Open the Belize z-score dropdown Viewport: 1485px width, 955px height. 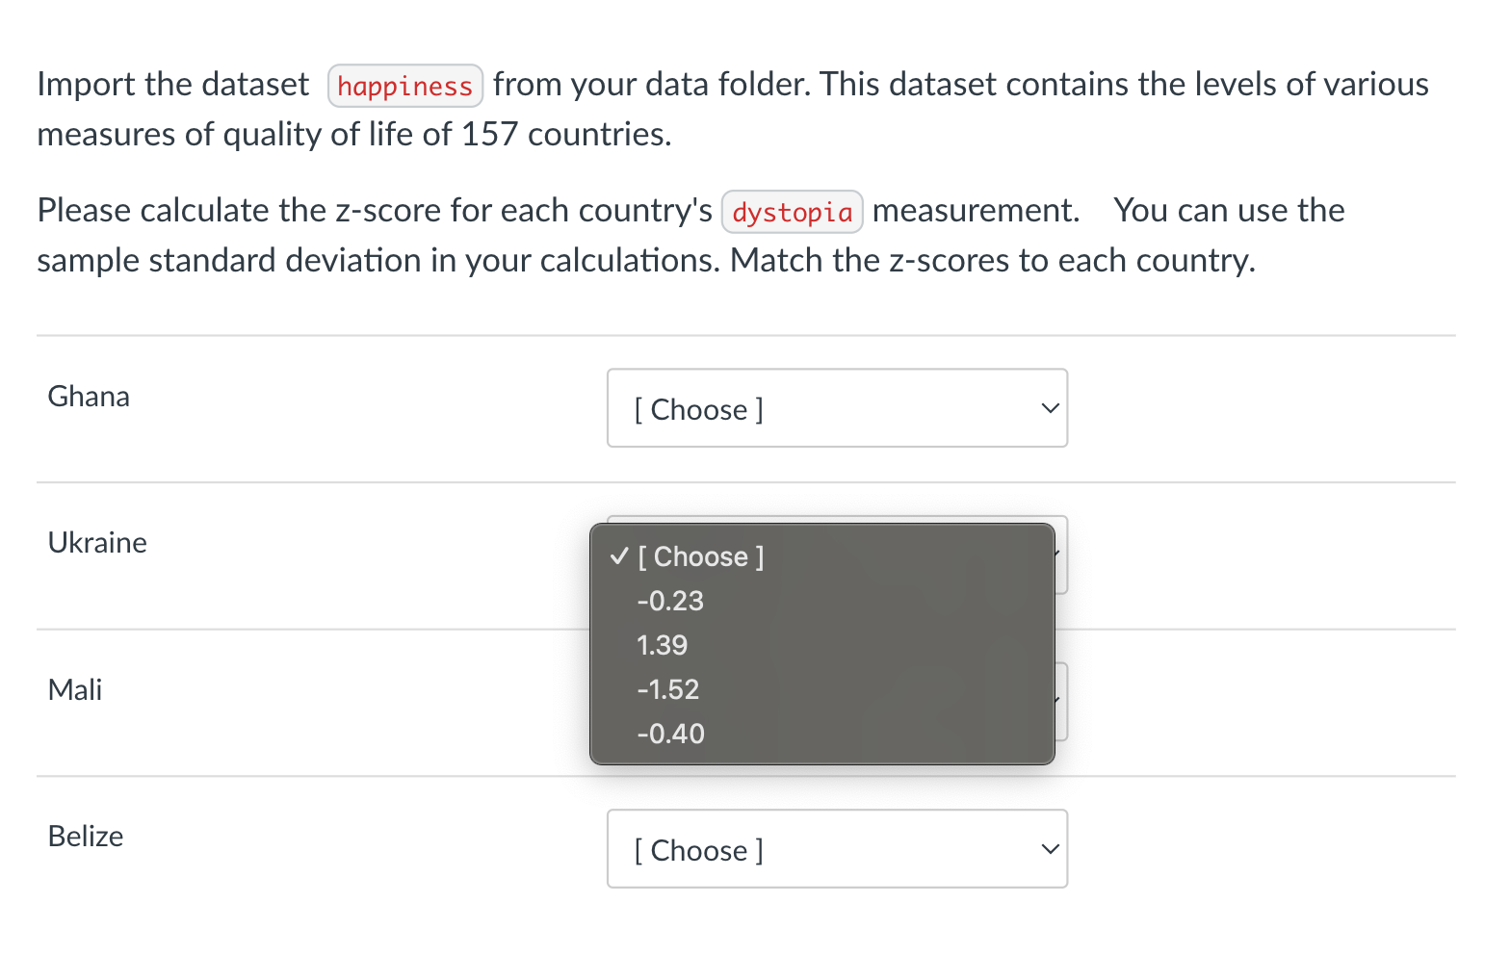tap(836, 849)
